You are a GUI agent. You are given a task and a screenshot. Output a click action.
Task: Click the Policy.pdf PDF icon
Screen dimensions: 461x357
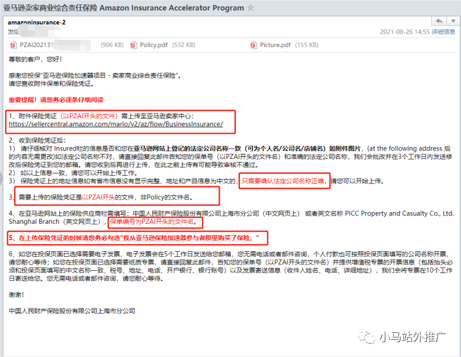tap(133, 45)
